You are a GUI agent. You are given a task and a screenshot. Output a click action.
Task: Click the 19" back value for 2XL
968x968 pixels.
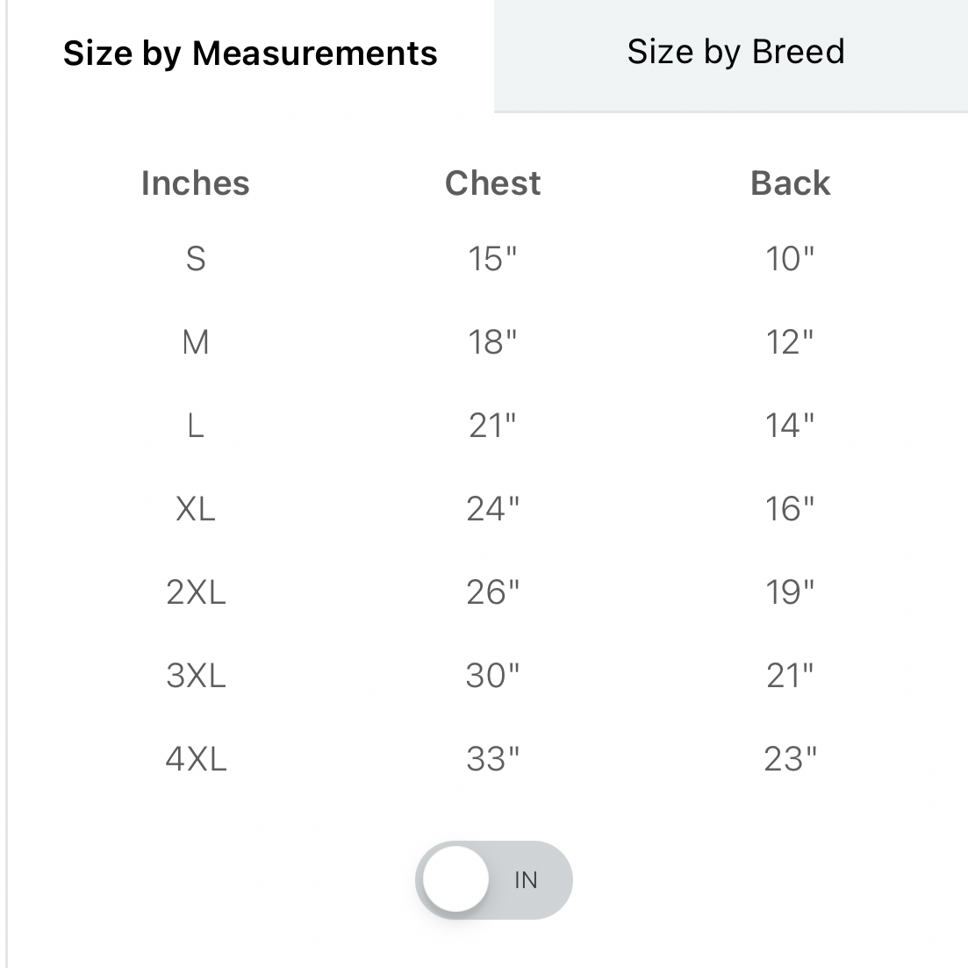point(790,592)
